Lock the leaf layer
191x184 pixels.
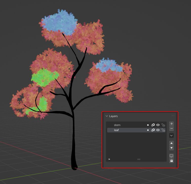(163, 130)
